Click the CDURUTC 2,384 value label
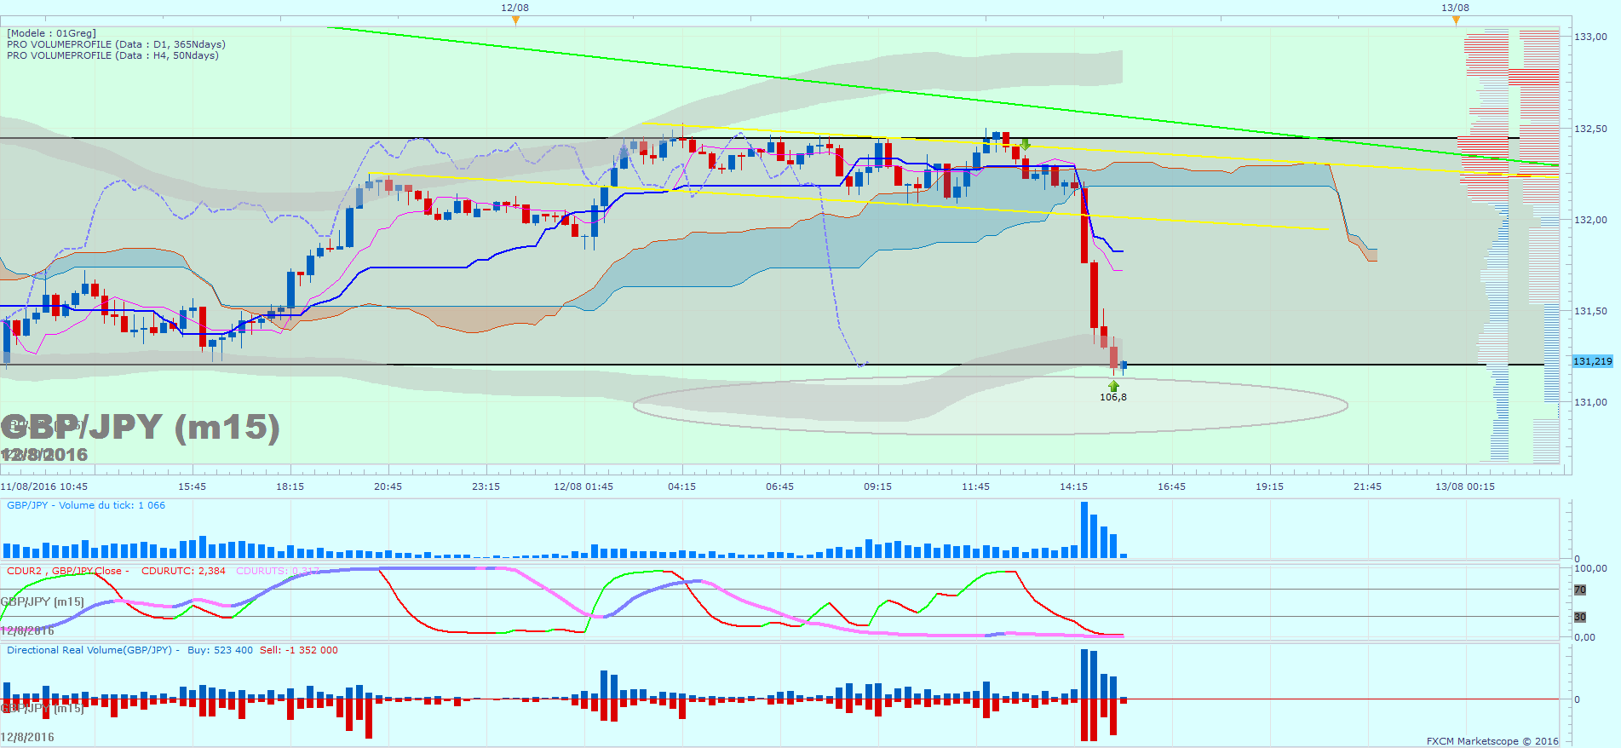The image size is (1621, 748). pyautogui.click(x=183, y=571)
